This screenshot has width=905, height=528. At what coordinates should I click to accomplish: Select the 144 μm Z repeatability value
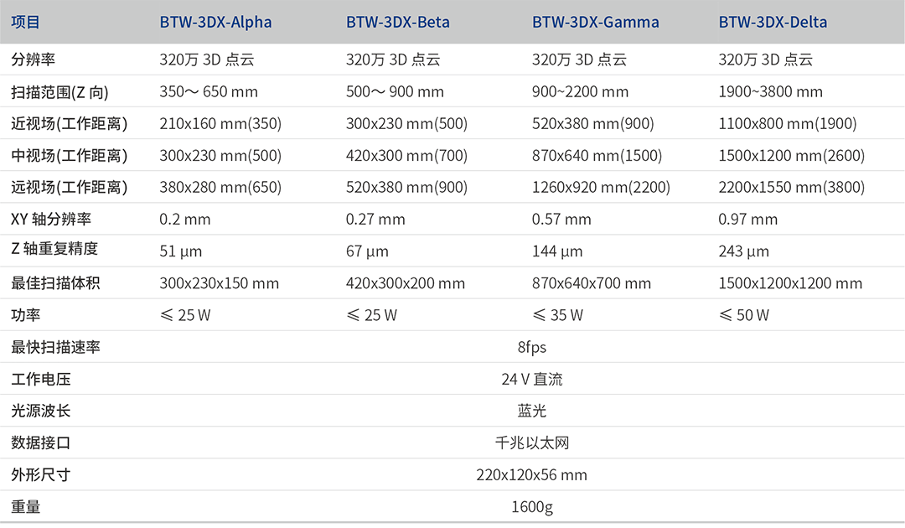pyautogui.click(x=555, y=251)
